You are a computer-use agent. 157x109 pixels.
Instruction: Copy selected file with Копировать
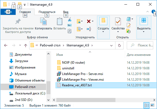pos(43,24)
